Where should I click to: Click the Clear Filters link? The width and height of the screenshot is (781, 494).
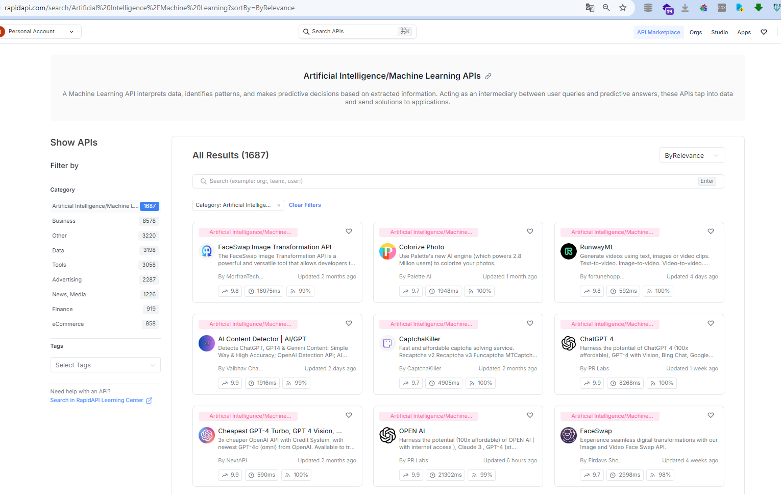pos(305,205)
